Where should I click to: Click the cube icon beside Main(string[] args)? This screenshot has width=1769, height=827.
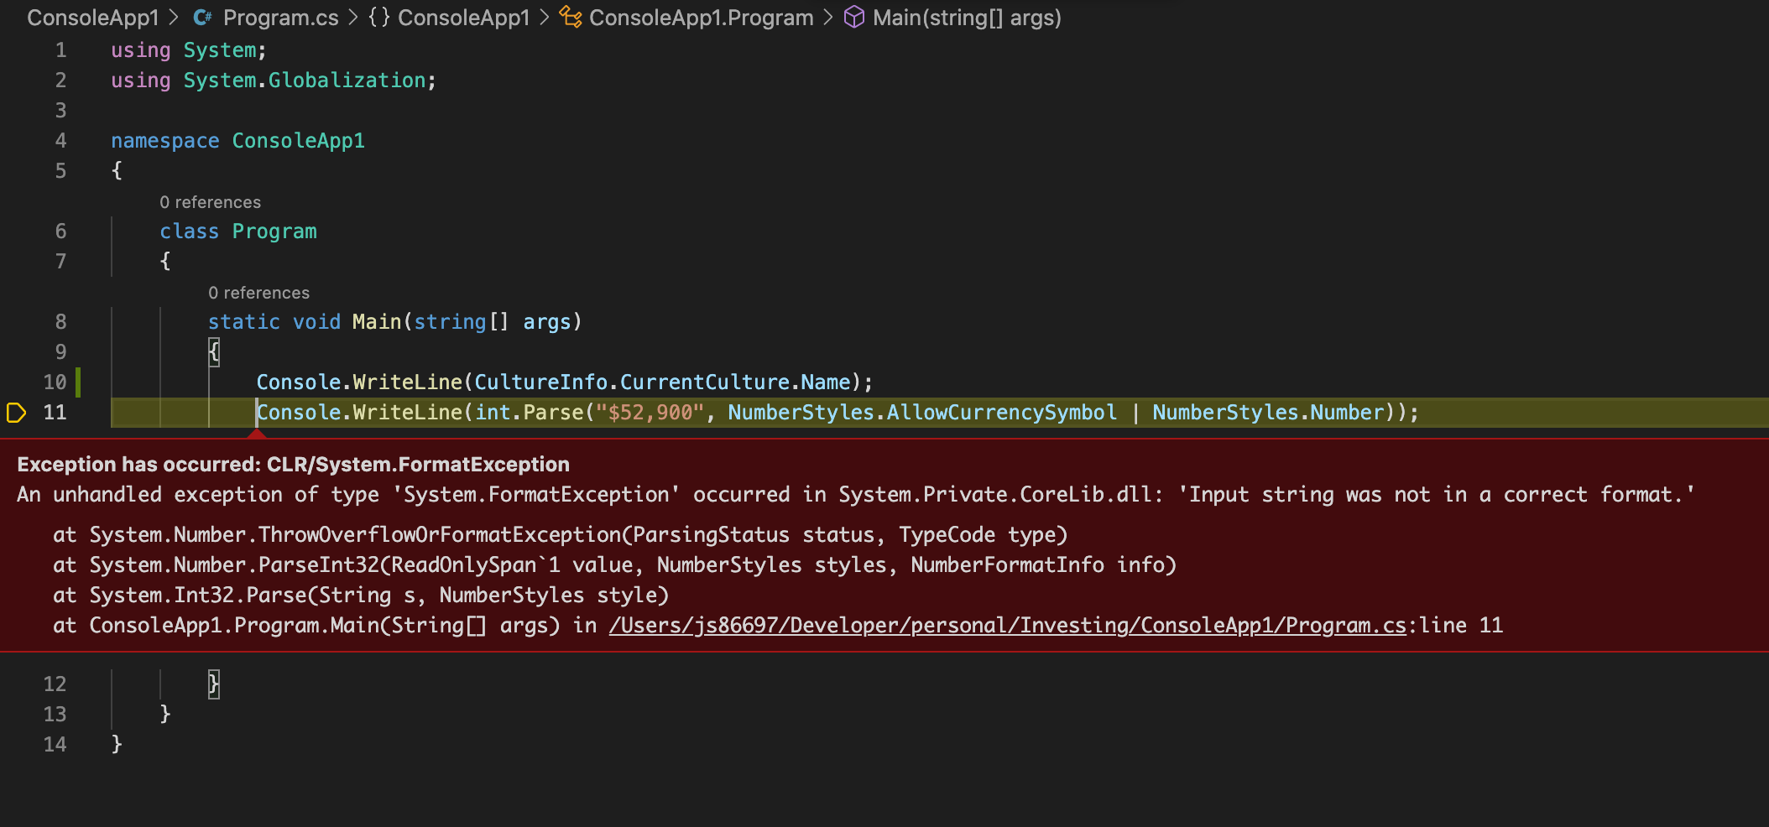[853, 17]
